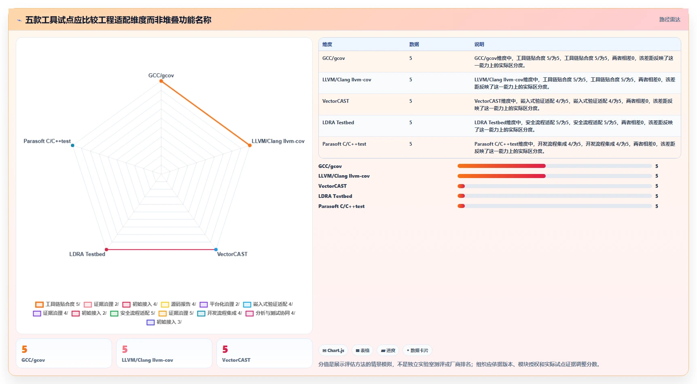
Task: Toggle the 证据治理 2/ legend series
Action: pos(102,304)
